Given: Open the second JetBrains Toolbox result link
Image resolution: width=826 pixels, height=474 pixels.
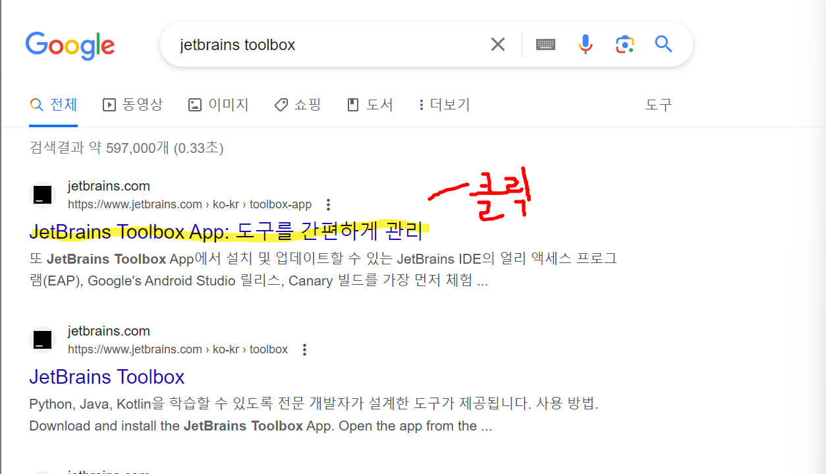Looking at the screenshot, I should [107, 377].
